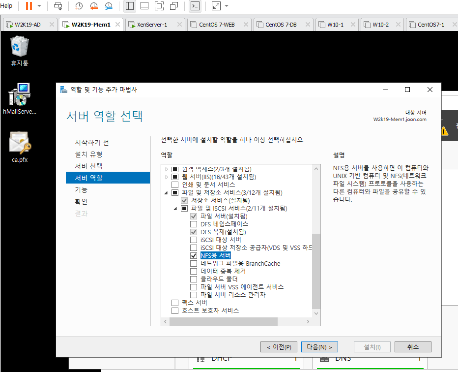The image size is (458, 372).
Task: Uncheck the NFS용 서버 checkbox
Action: click(x=194, y=255)
